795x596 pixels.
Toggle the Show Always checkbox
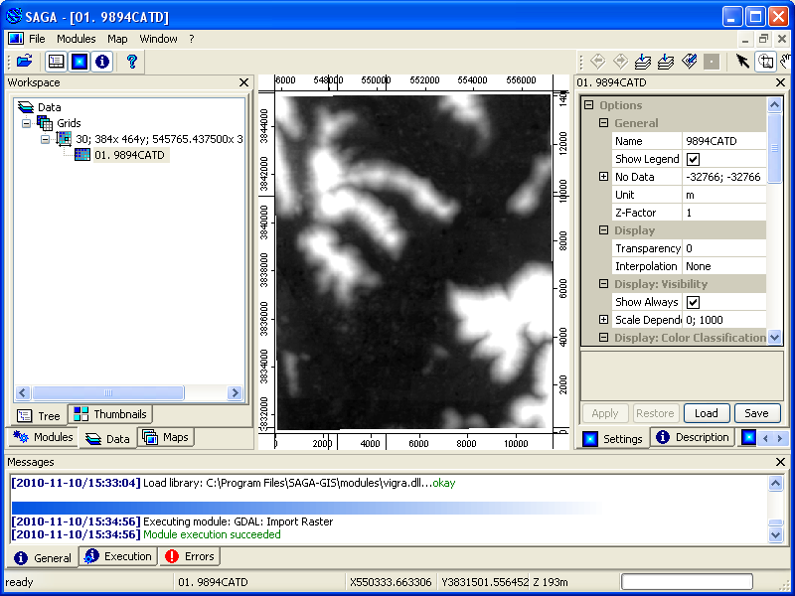click(693, 302)
